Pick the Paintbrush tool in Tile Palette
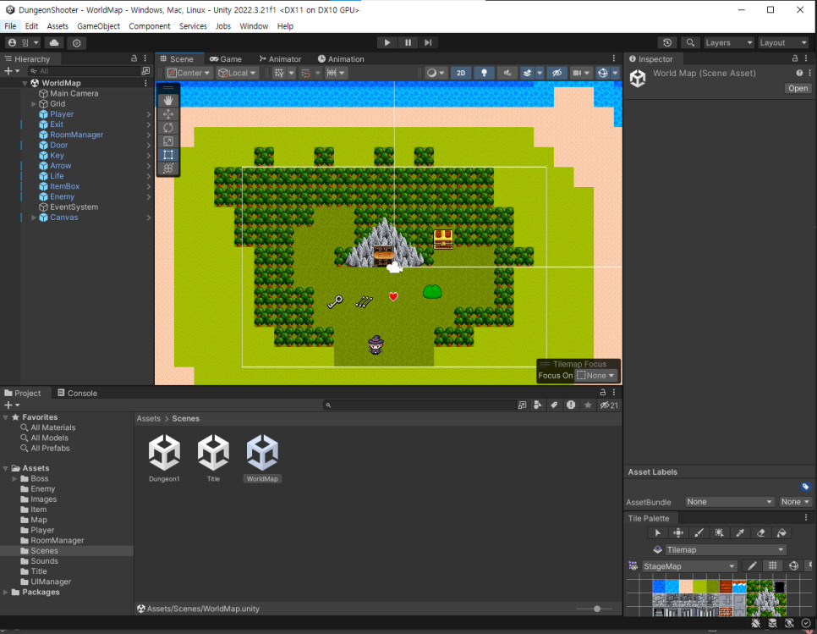The width and height of the screenshot is (817, 634). pos(699,533)
